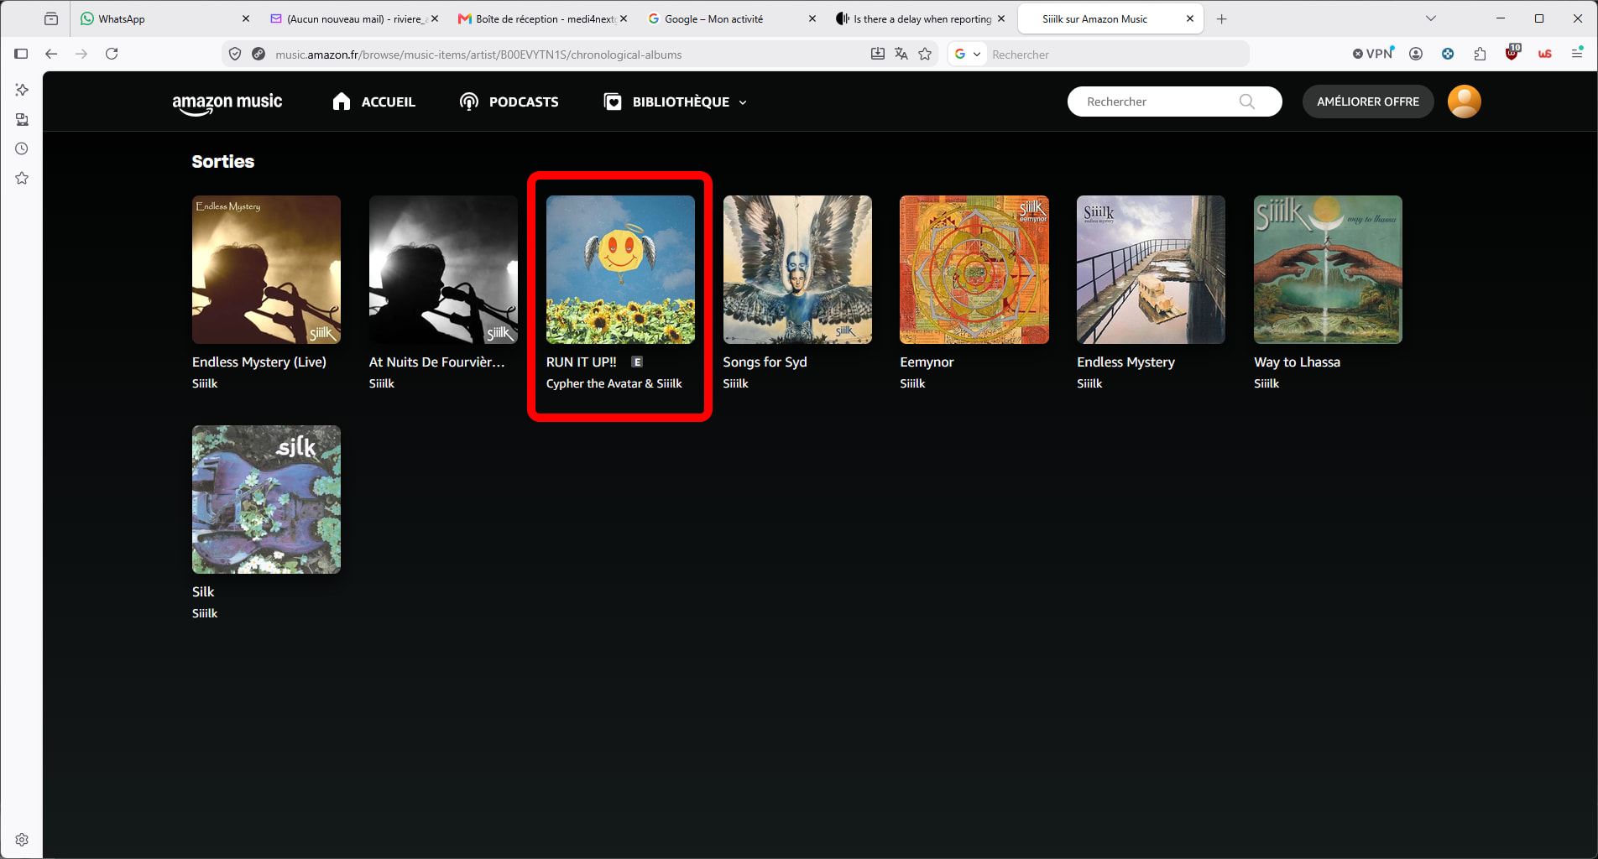
Task: Click the Endless Mystery (Live) title link
Action: (259, 362)
